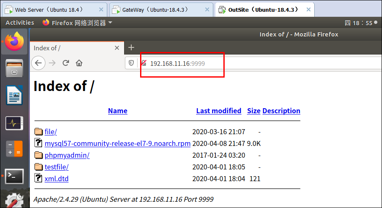Open the Files manager dock icon

point(14,68)
